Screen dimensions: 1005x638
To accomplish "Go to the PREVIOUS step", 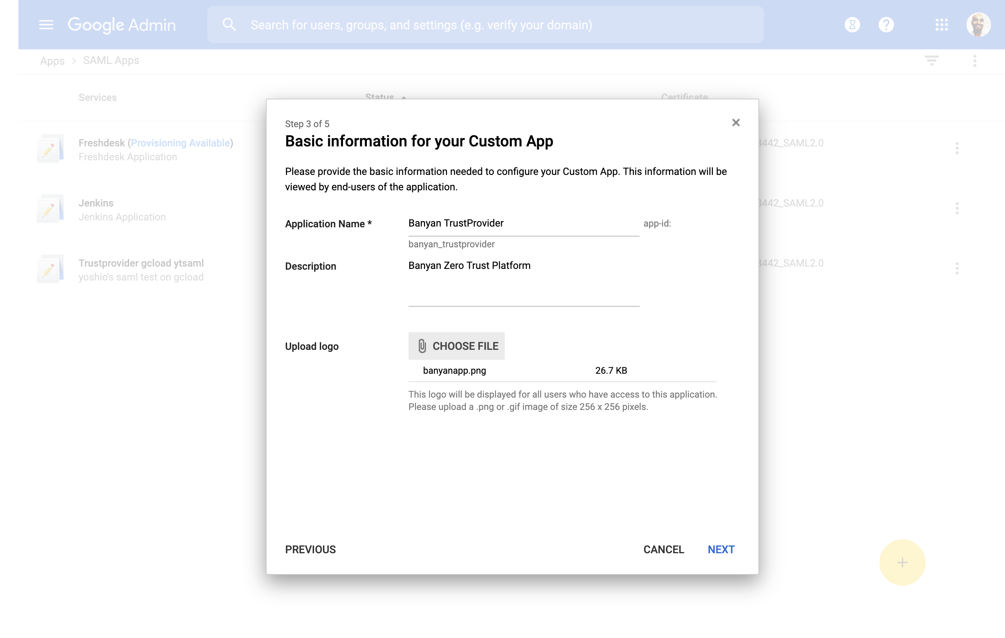I will click(310, 549).
